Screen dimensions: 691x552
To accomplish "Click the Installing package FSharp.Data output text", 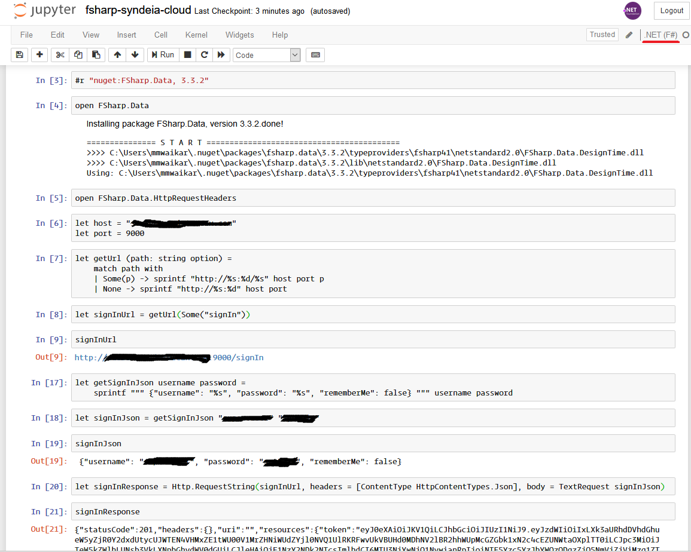I will (185, 124).
